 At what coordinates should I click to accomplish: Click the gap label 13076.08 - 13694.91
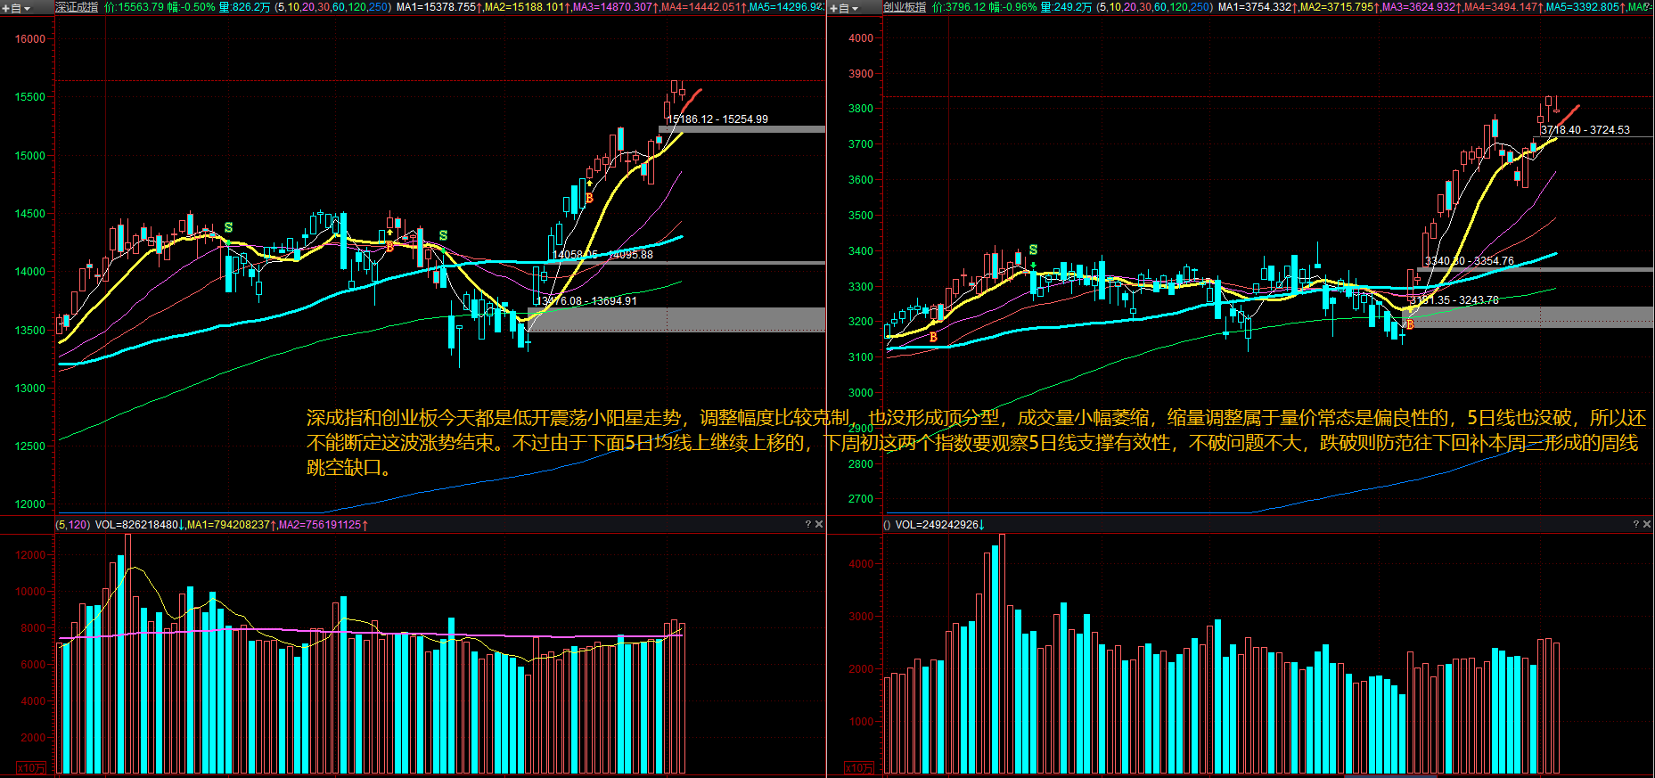[586, 301]
